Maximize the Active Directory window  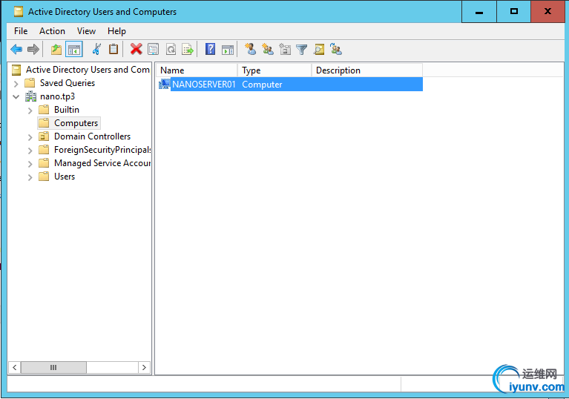pos(513,12)
